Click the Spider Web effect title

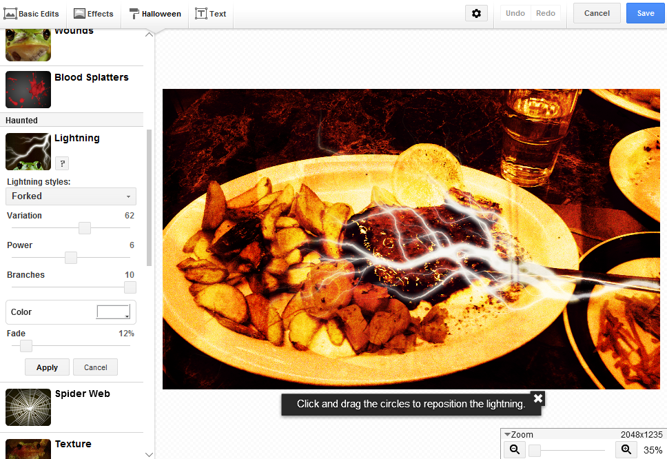tap(83, 394)
